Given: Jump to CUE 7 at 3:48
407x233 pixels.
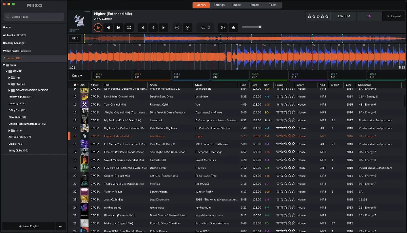Looking at the screenshot, I should click(x=347, y=76).
